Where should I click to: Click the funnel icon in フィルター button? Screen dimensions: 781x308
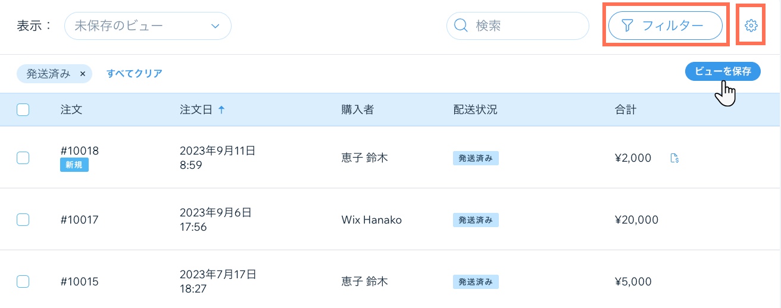(627, 26)
